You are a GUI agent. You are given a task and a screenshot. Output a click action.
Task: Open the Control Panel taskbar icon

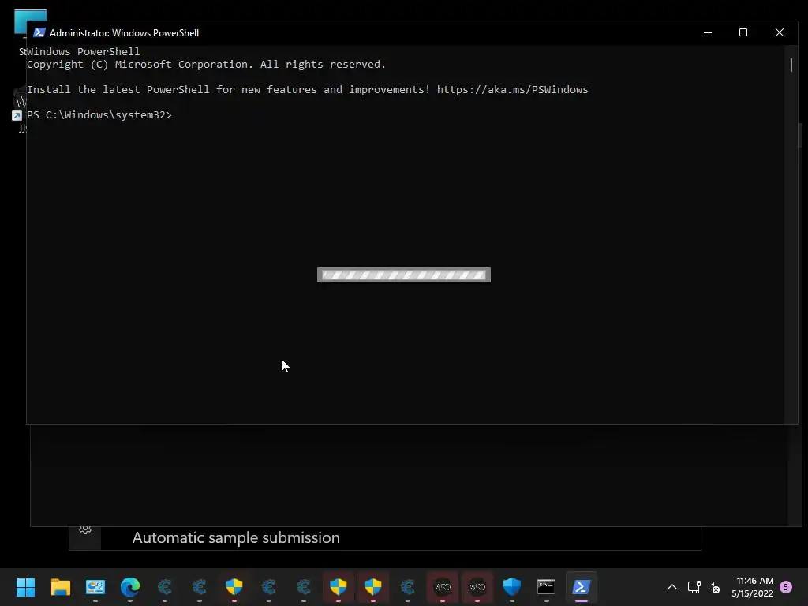click(95, 586)
